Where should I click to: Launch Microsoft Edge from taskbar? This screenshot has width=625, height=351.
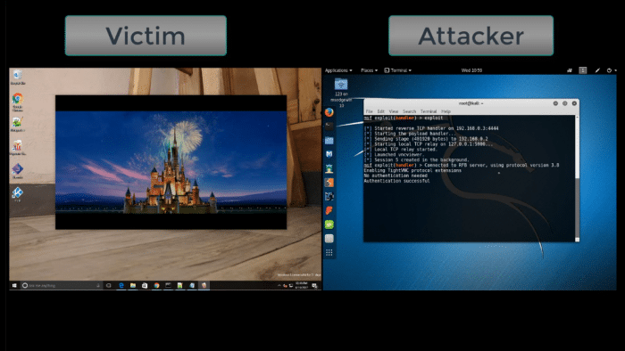[121, 285]
